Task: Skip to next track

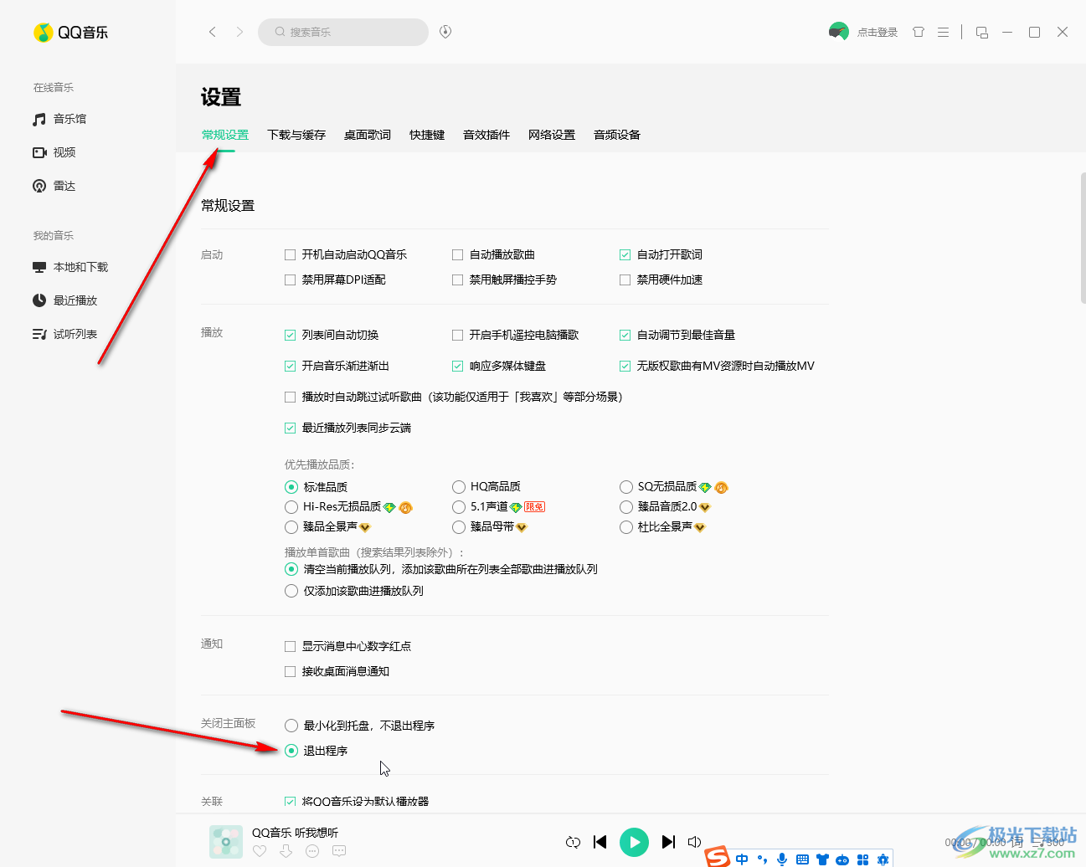Action: point(668,842)
